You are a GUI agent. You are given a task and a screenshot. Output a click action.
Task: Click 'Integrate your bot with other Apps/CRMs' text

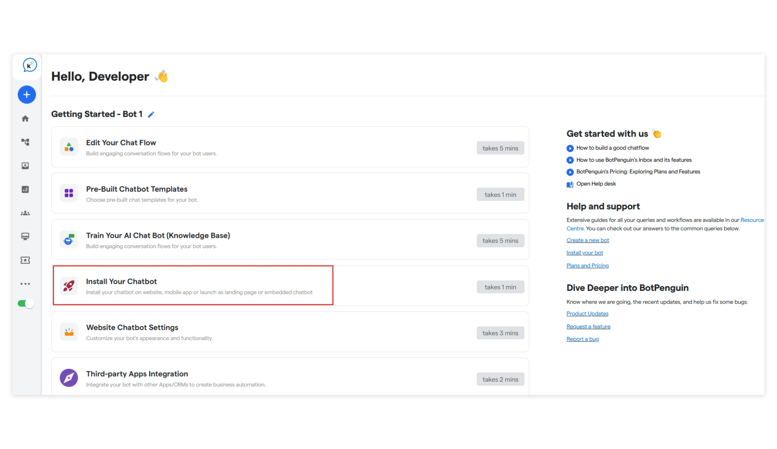pos(176,385)
